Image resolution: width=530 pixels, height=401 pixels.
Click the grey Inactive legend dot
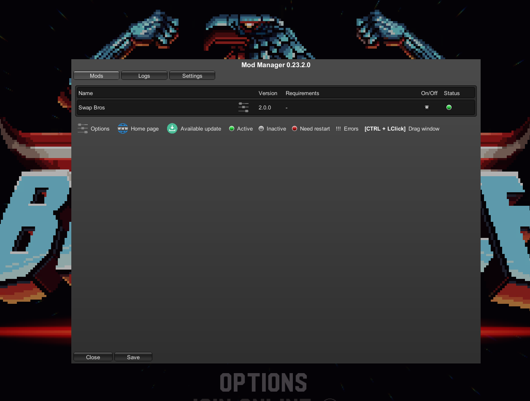pos(261,128)
